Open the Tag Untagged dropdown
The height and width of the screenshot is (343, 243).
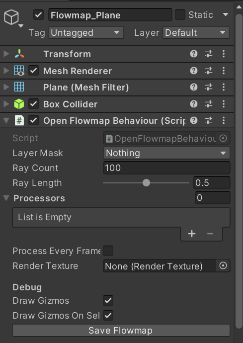click(x=86, y=33)
